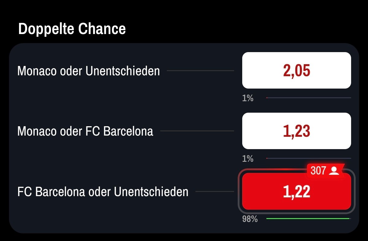The height and width of the screenshot is (241, 368).
Task: Click the progress bar under 1,23 odds
Action: click(x=309, y=158)
